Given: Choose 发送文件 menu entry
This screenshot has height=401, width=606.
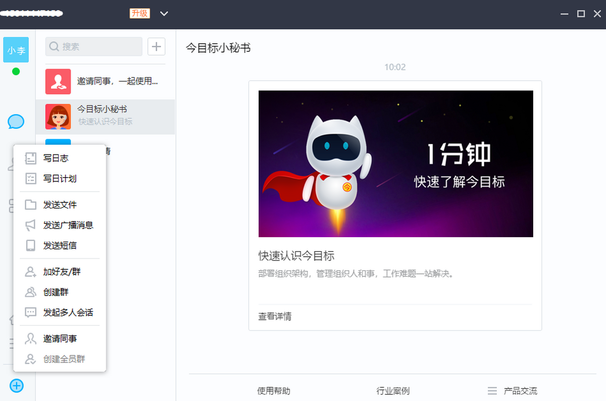Looking at the screenshot, I should [x=60, y=205].
